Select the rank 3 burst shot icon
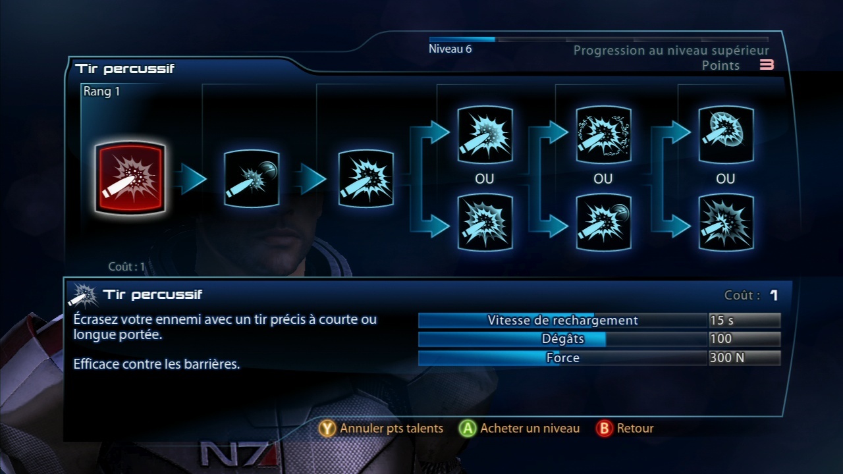Image resolution: width=843 pixels, height=474 pixels. pyautogui.click(x=366, y=179)
